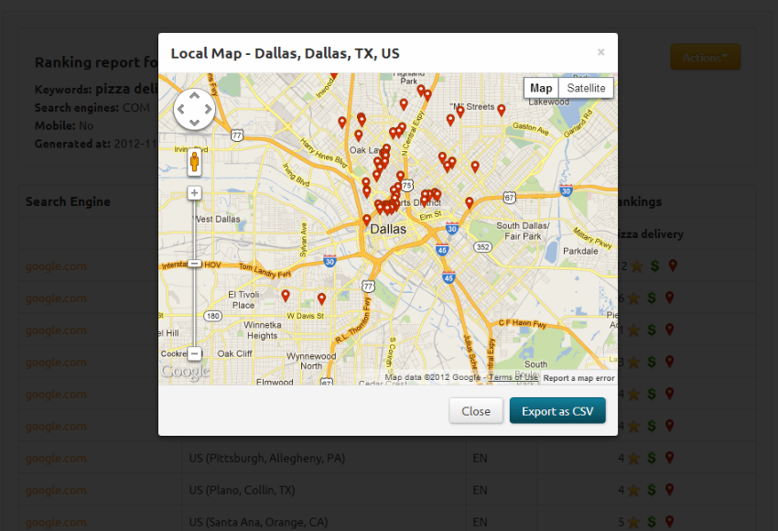Click the Street View pegman icon
The image size is (778, 531).
pos(194,162)
